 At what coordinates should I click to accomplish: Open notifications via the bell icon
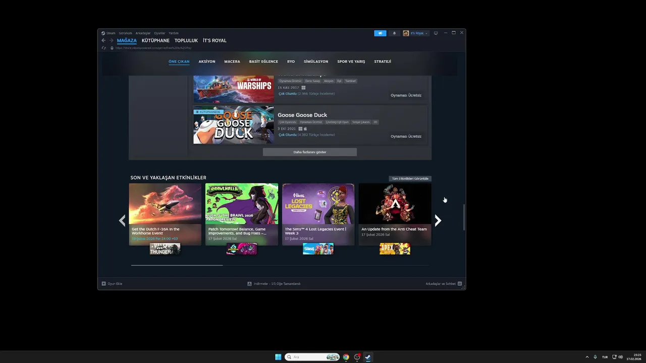394,33
